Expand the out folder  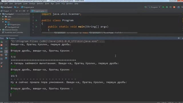pyautogui.click(x=3, y=19)
